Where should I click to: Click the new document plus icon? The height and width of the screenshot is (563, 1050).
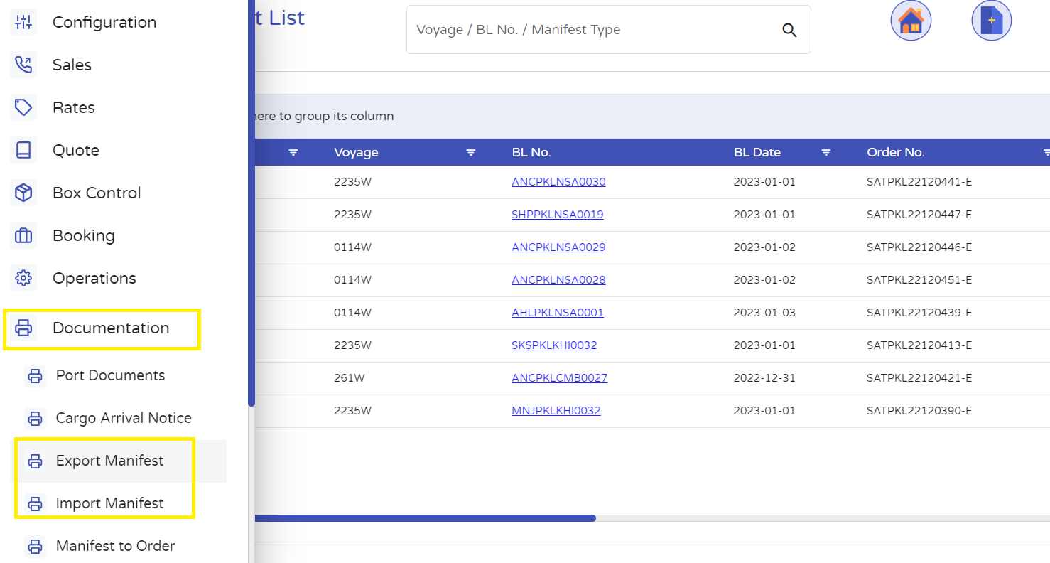[991, 21]
